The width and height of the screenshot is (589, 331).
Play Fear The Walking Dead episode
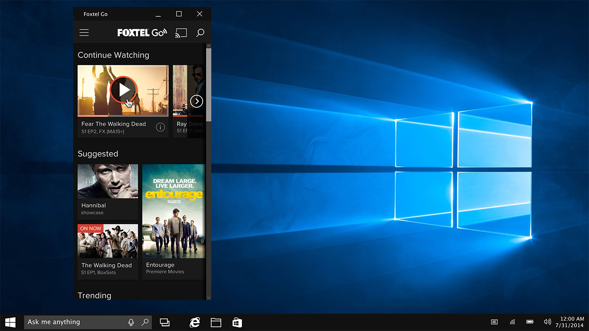[x=124, y=90]
